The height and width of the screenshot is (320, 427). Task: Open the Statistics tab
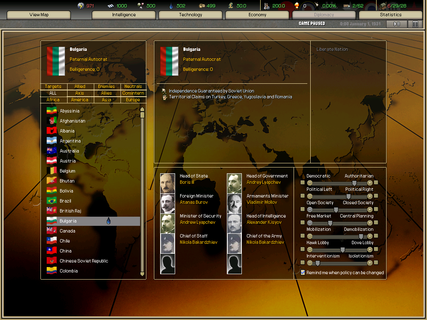click(x=390, y=15)
